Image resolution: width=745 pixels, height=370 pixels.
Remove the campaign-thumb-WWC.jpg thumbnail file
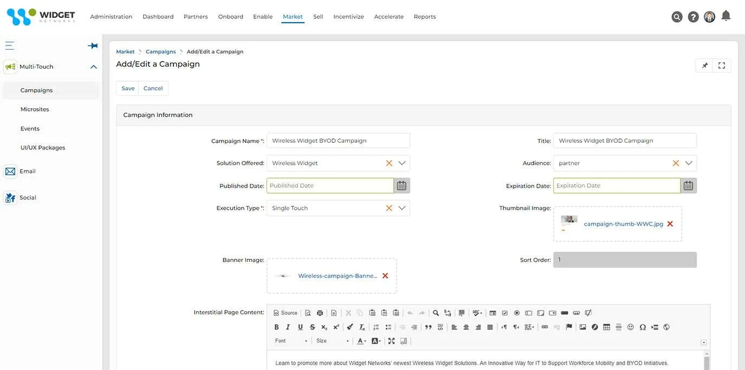(x=670, y=224)
